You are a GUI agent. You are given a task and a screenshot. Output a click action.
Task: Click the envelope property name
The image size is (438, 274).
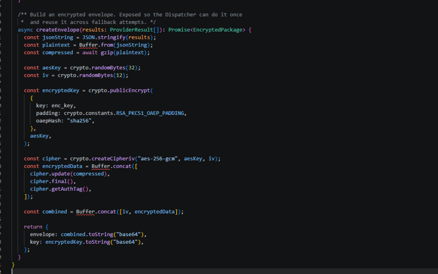coord(42,234)
